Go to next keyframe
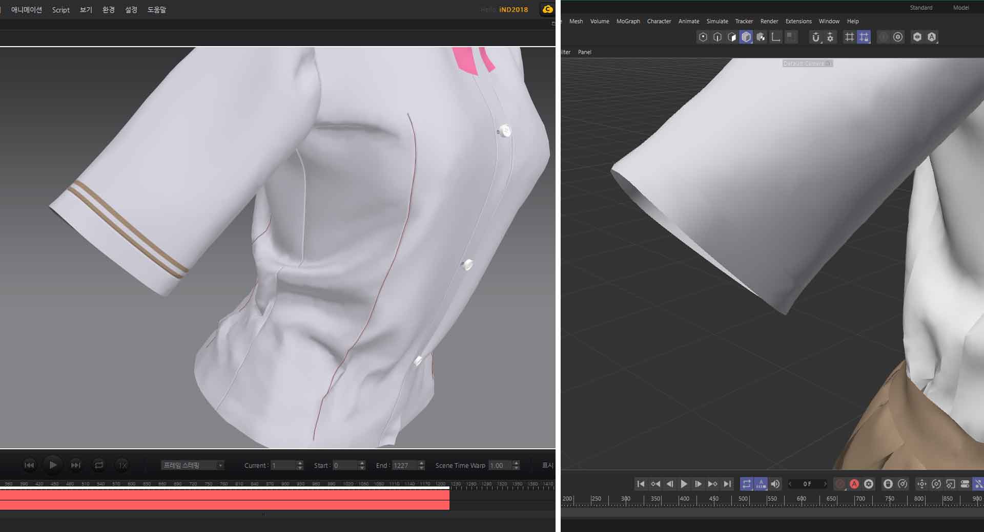Screen dimensions: 984x532 [x=712, y=484]
